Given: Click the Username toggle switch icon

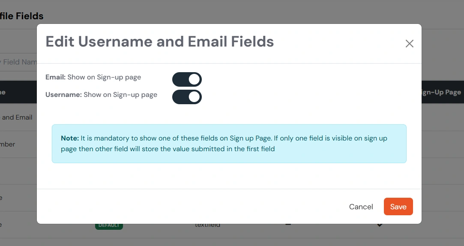Looking at the screenshot, I should tap(187, 97).
